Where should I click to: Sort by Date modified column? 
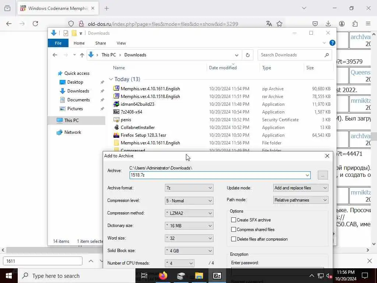[x=223, y=68]
